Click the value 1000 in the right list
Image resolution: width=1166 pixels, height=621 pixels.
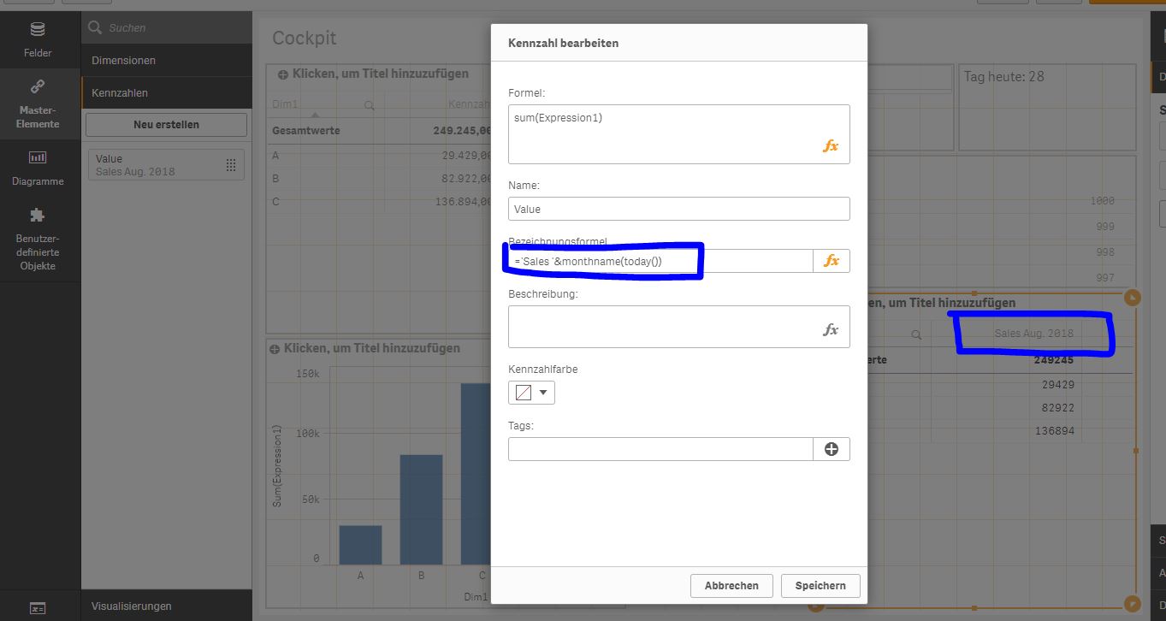coord(1103,202)
